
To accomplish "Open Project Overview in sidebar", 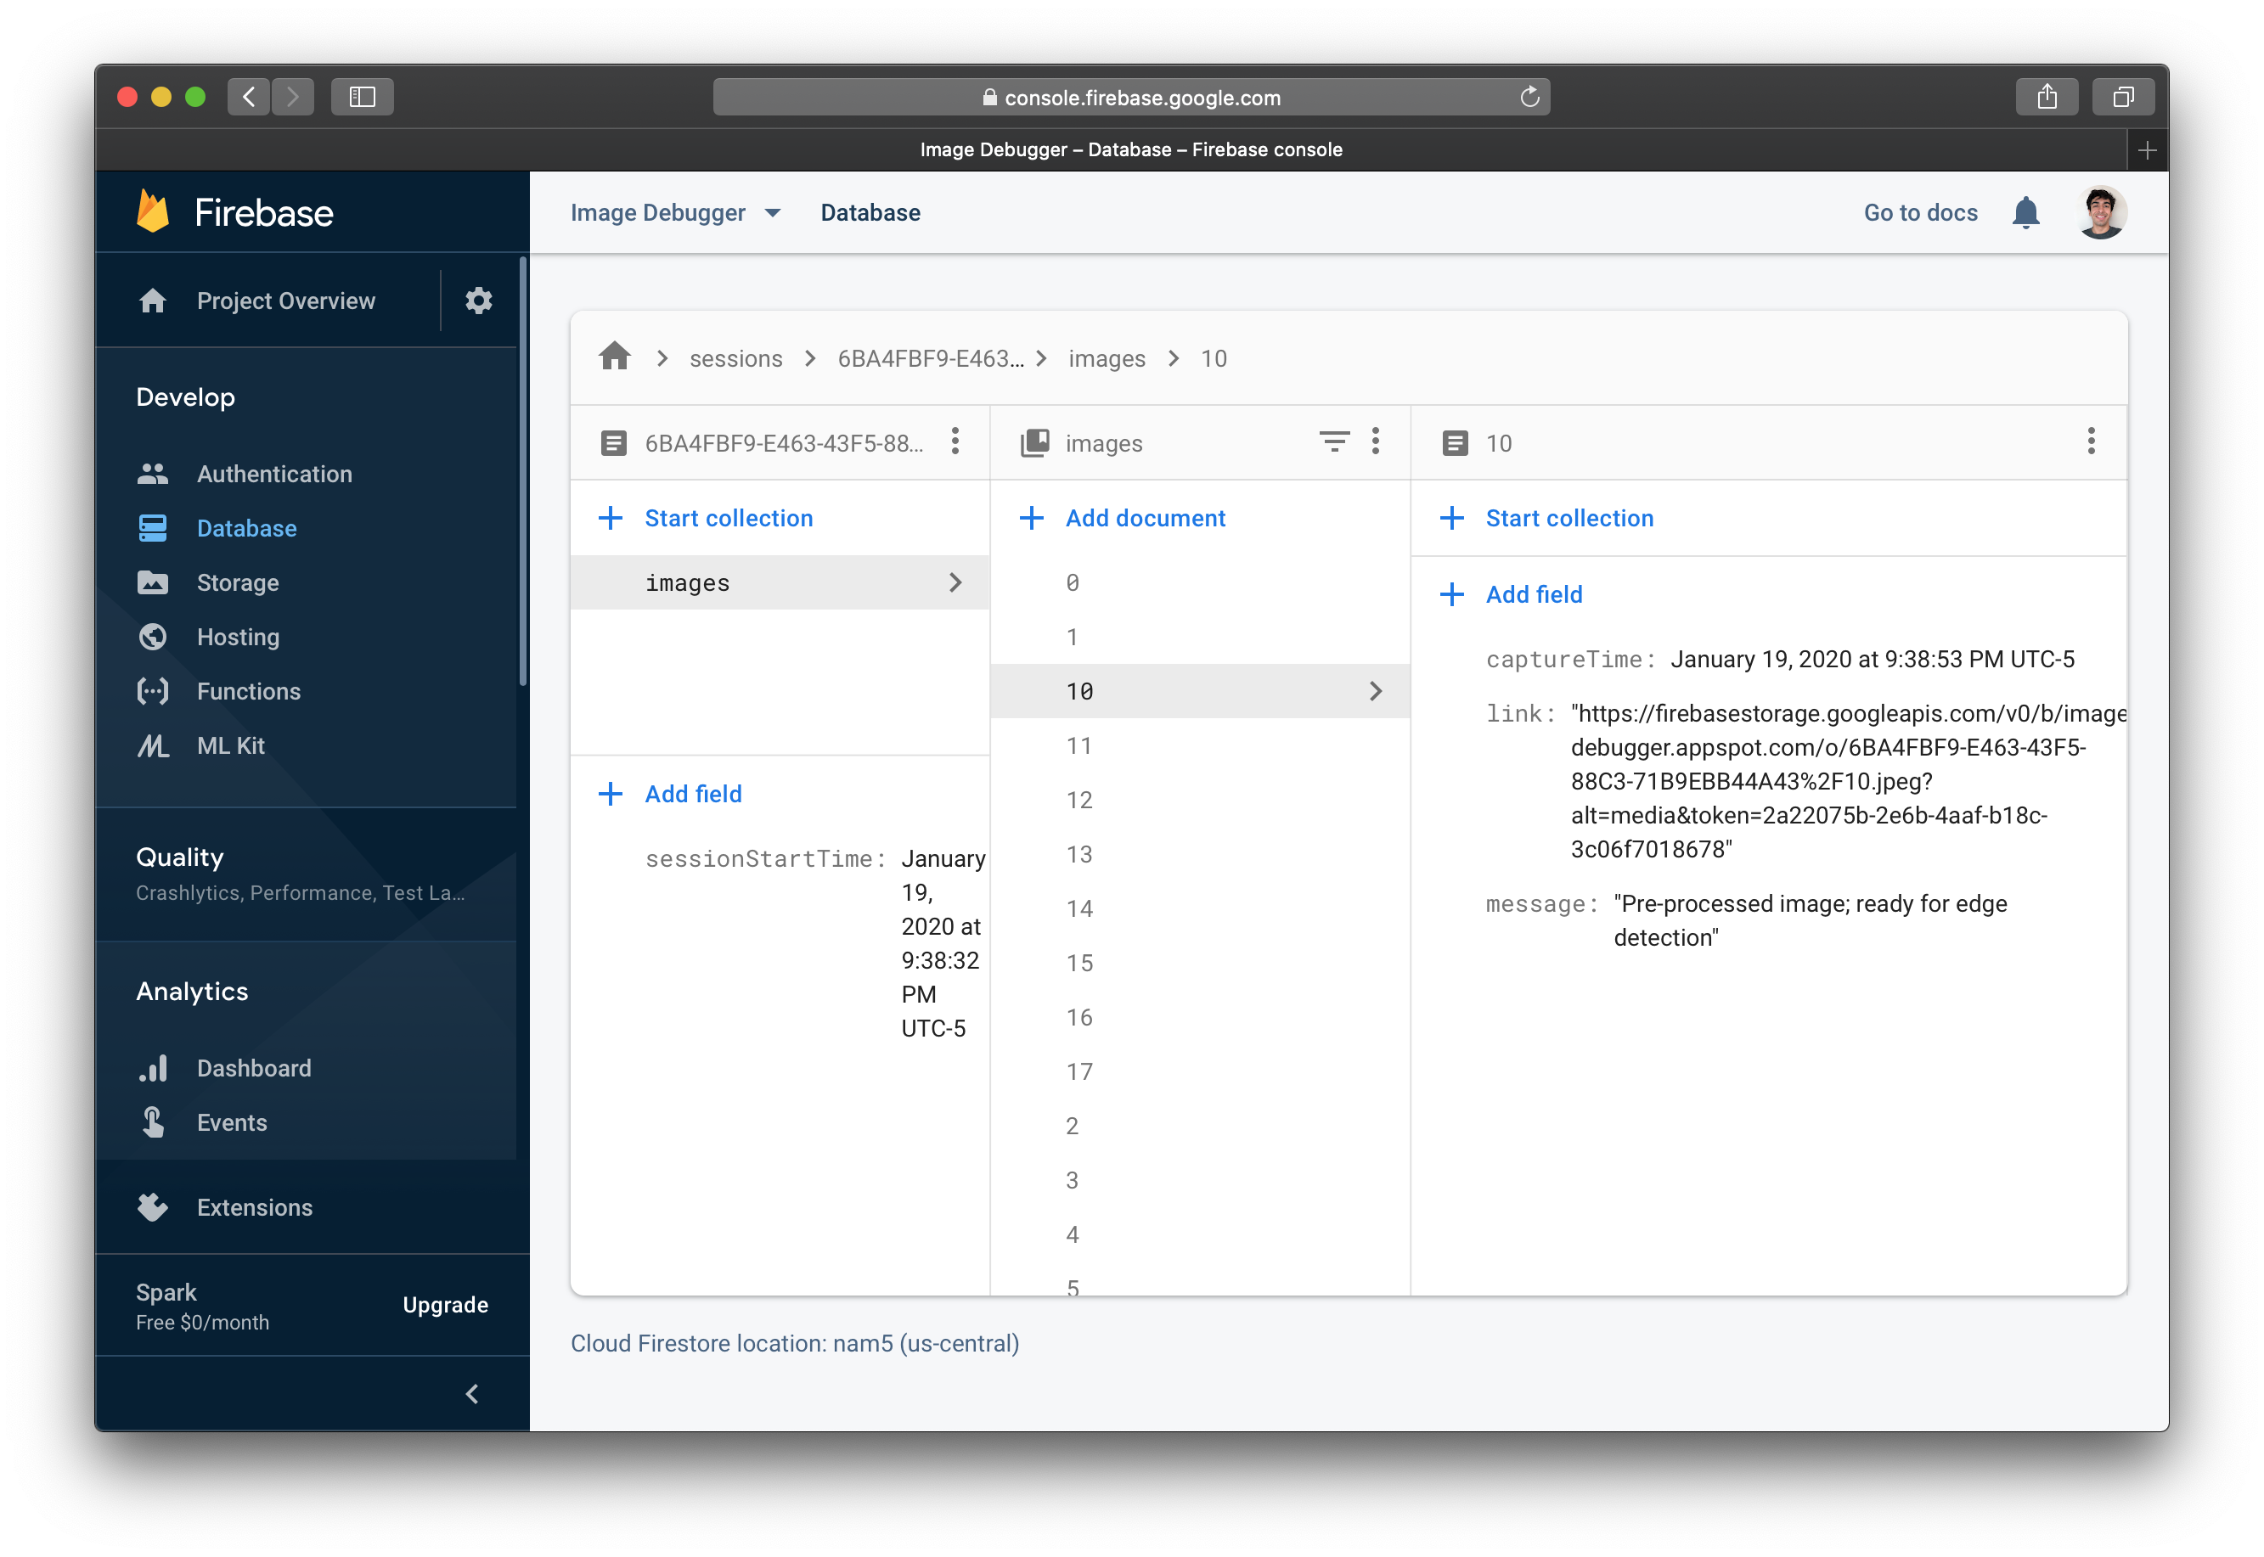I will pyautogui.click(x=285, y=301).
